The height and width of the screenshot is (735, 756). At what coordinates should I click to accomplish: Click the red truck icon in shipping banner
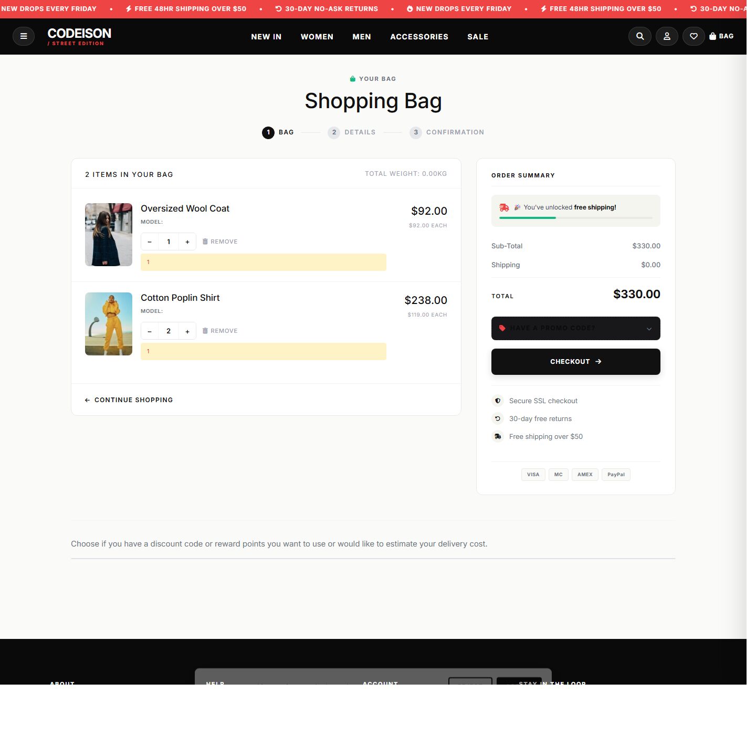point(504,207)
